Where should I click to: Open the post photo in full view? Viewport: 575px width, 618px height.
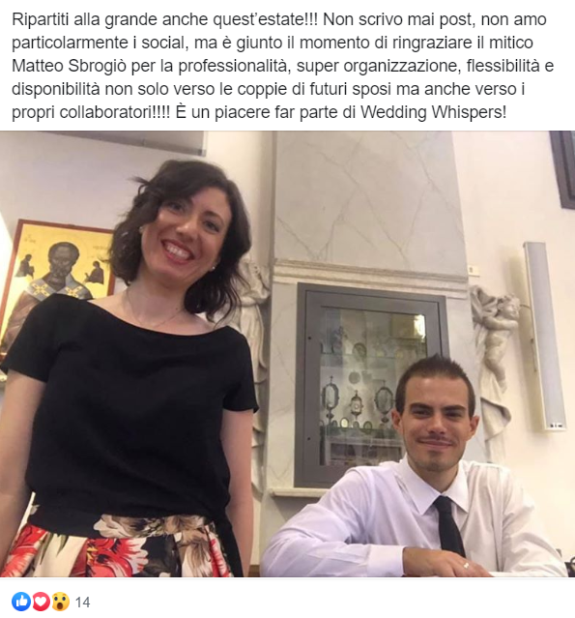click(x=288, y=354)
